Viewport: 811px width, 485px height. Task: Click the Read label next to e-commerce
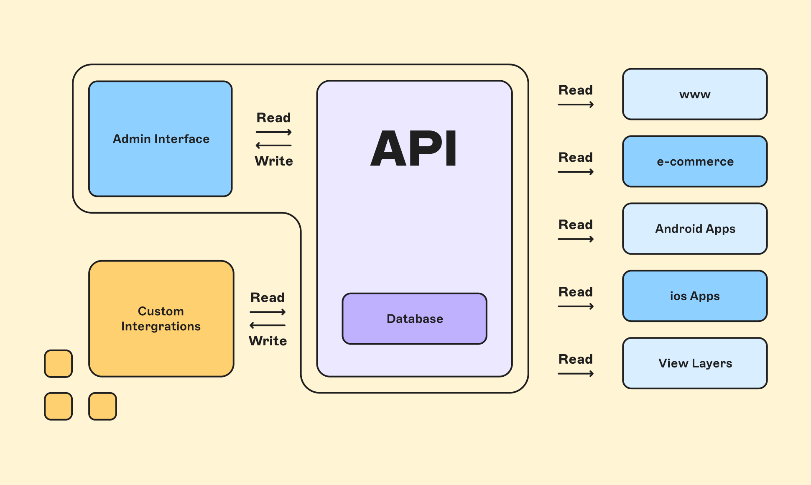pos(576,157)
